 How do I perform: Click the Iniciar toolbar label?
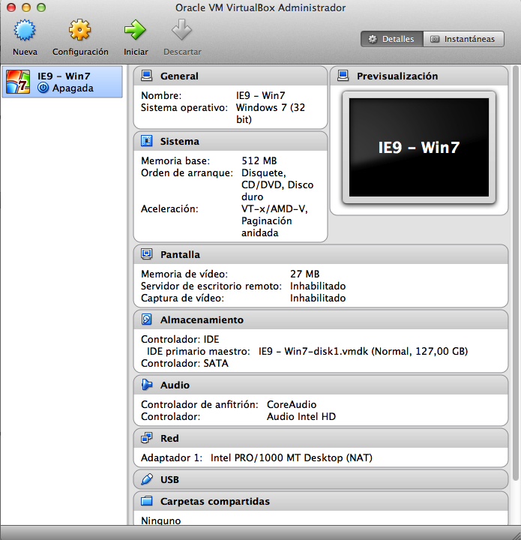click(136, 52)
